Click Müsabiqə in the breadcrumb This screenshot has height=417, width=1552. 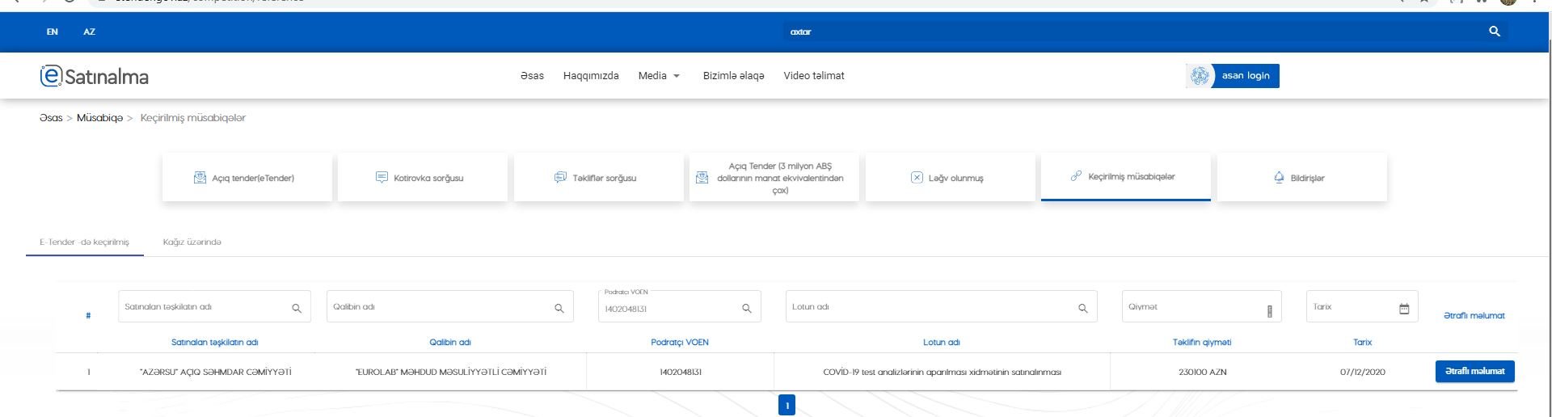click(x=99, y=118)
